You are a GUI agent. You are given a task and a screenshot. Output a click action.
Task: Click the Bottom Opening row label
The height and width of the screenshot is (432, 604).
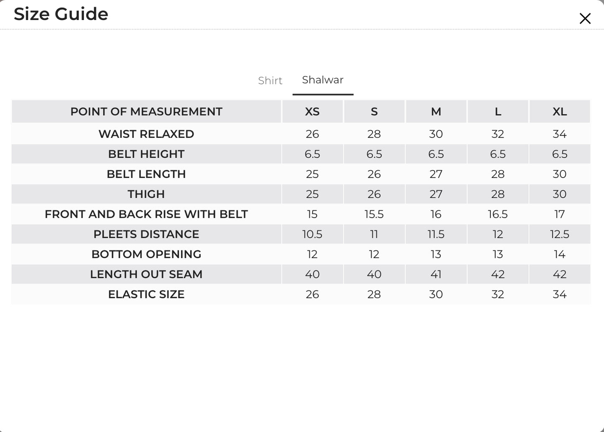coord(146,254)
